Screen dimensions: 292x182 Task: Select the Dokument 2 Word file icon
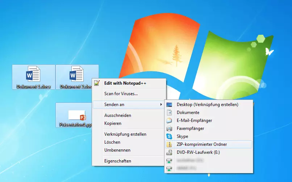coord(76,74)
